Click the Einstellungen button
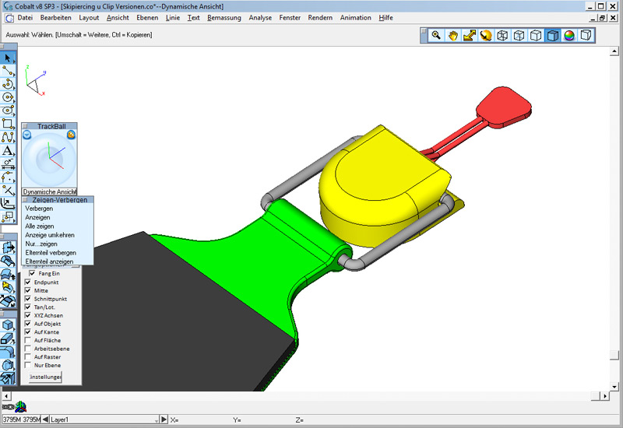This screenshot has width=623, height=428. tap(44, 377)
